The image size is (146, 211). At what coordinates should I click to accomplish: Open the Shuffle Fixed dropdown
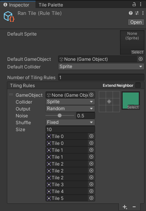70,122
